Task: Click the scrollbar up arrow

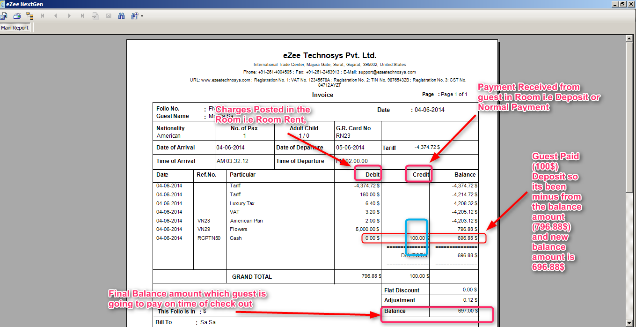Action: [630, 38]
